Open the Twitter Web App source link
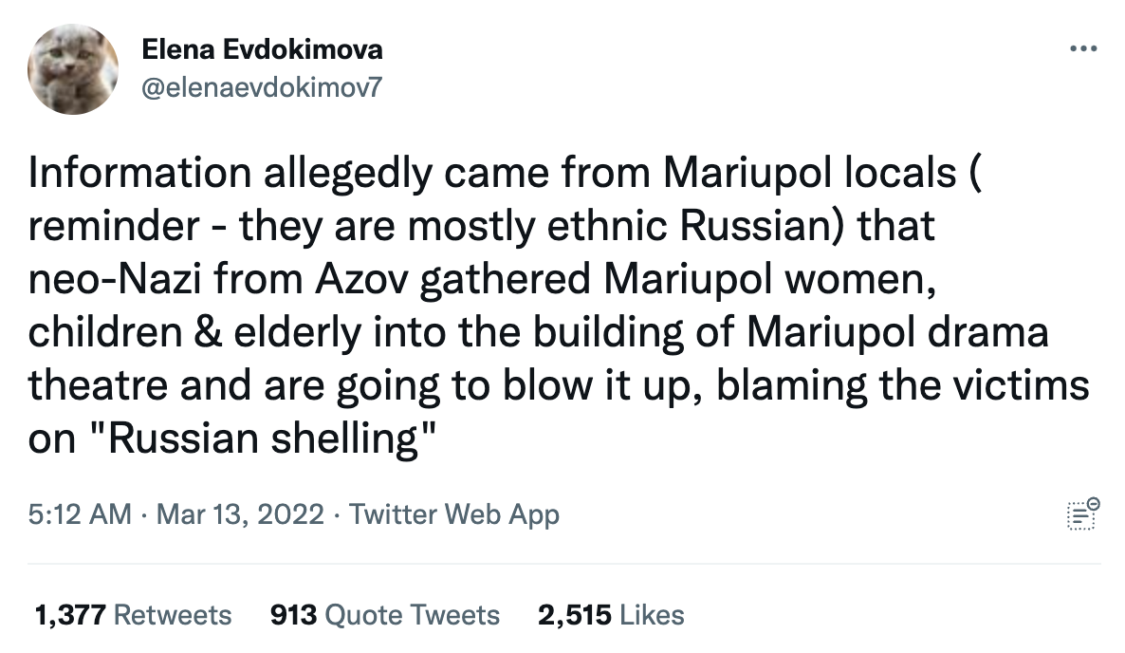1125x653 pixels. click(x=454, y=514)
